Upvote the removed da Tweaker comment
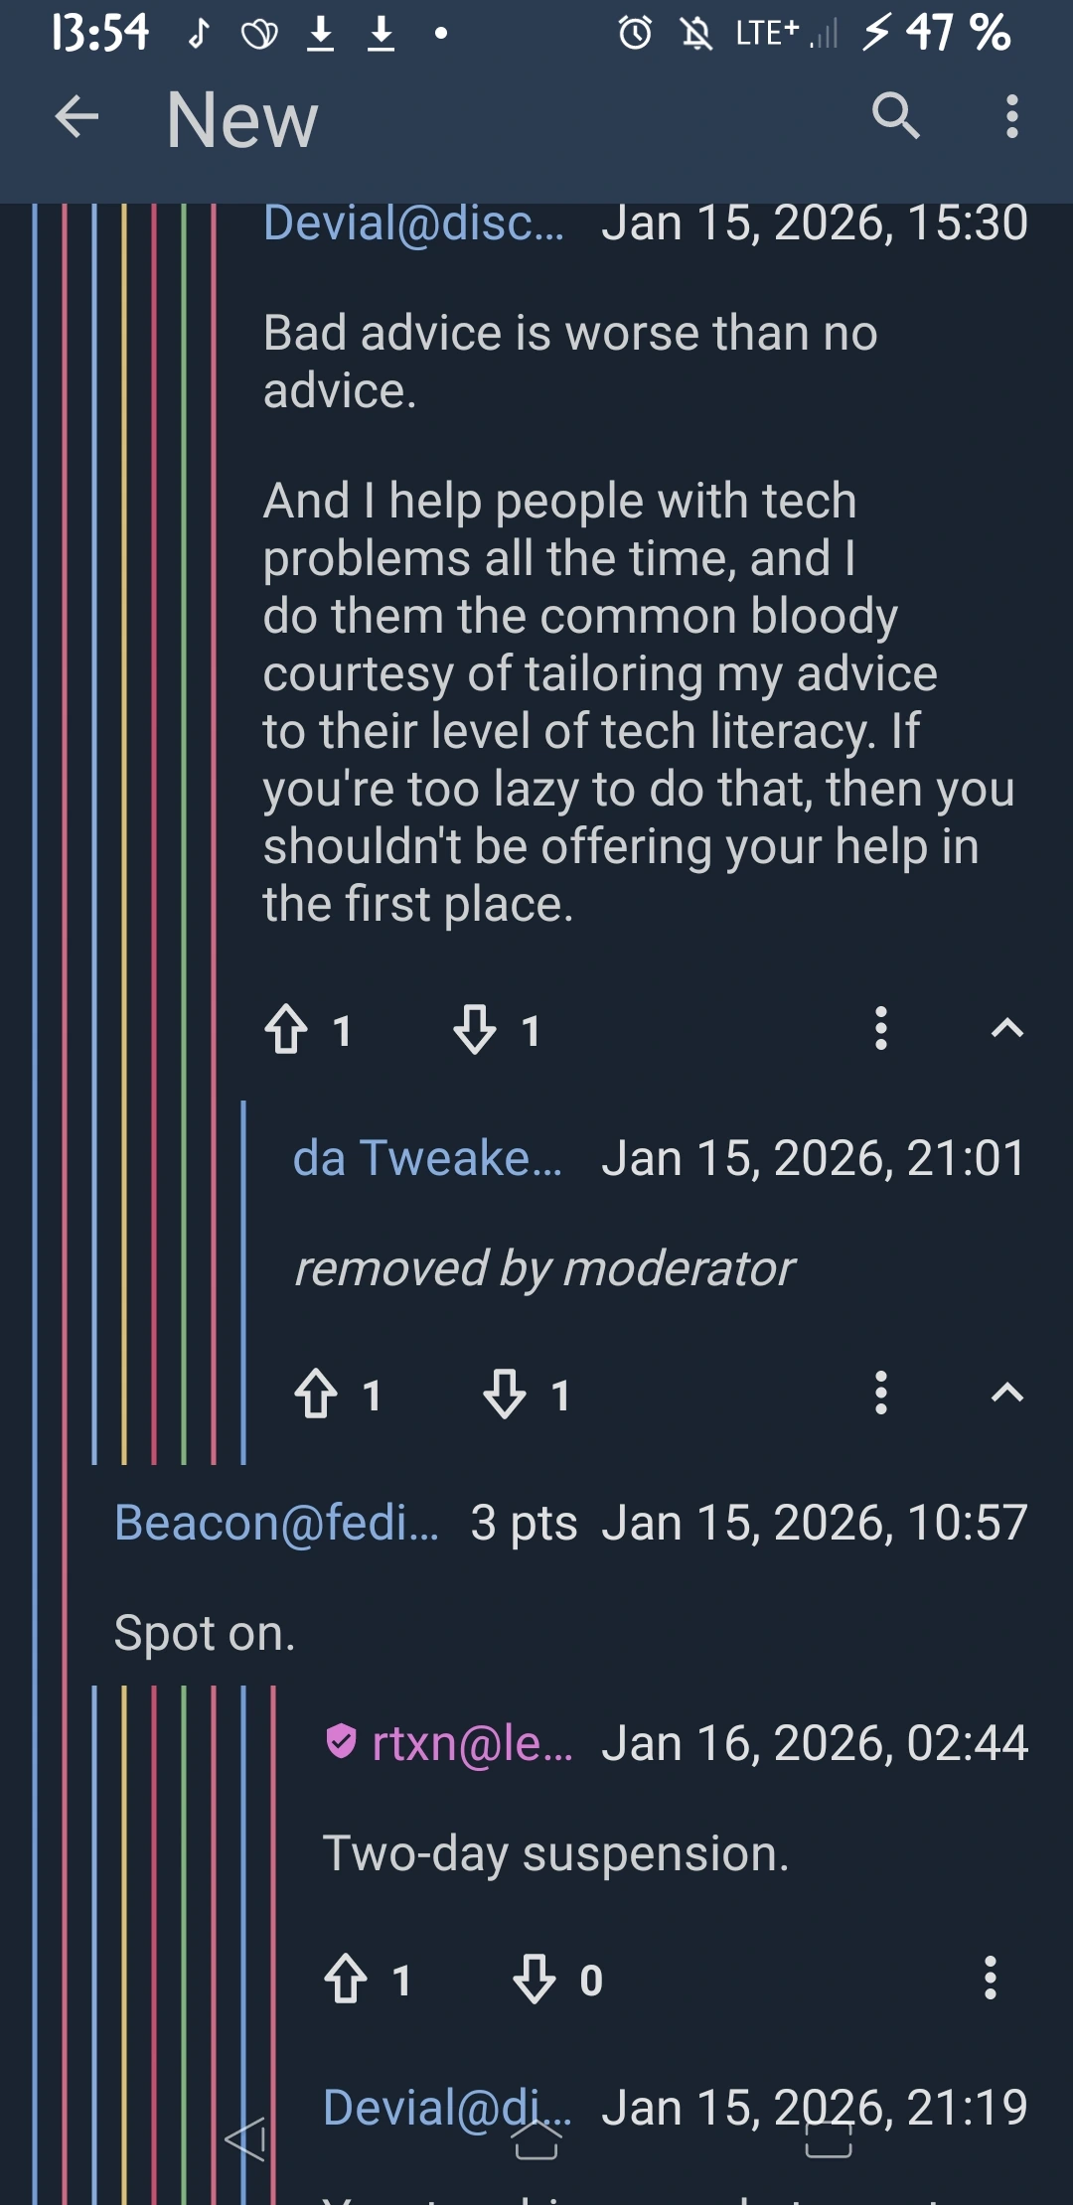 pyautogui.click(x=316, y=1394)
